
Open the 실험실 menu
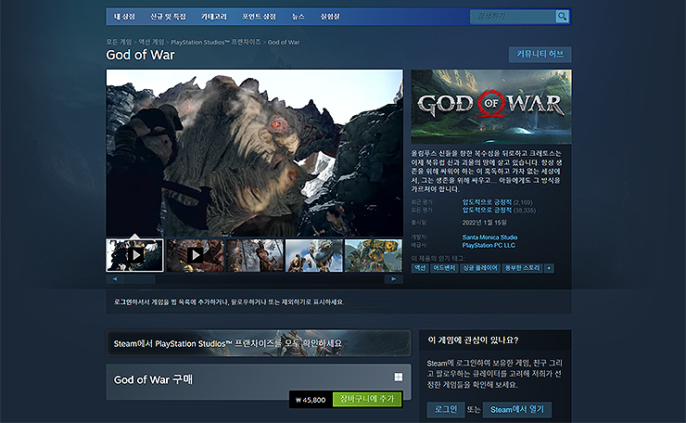(x=330, y=17)
